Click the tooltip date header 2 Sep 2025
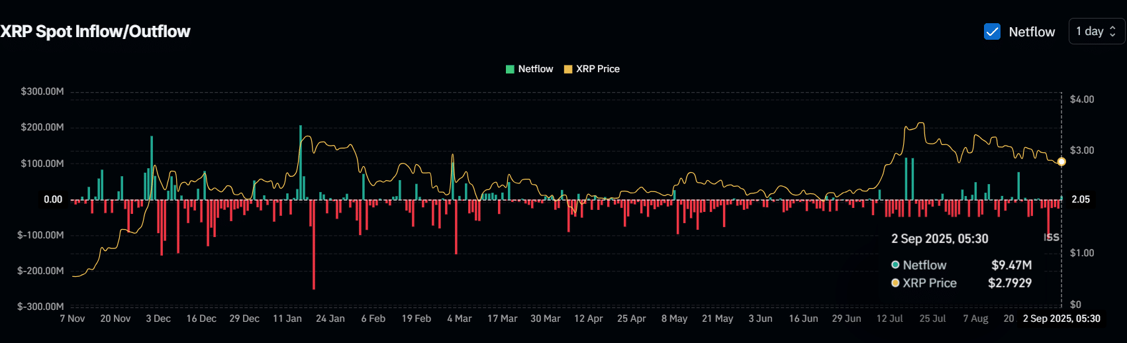The image size is (1127, 343). click(940, 239)
